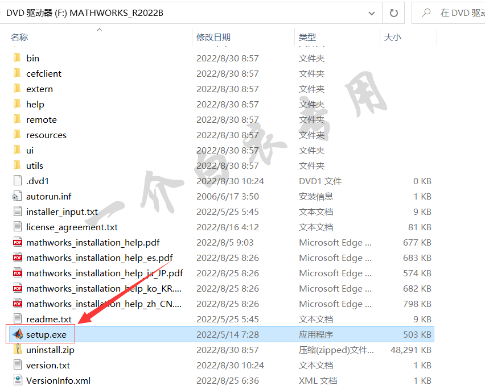The height and width of the screenshot is (390, 485).
Task: Sort files by the 名称 column
Action: 19,37
